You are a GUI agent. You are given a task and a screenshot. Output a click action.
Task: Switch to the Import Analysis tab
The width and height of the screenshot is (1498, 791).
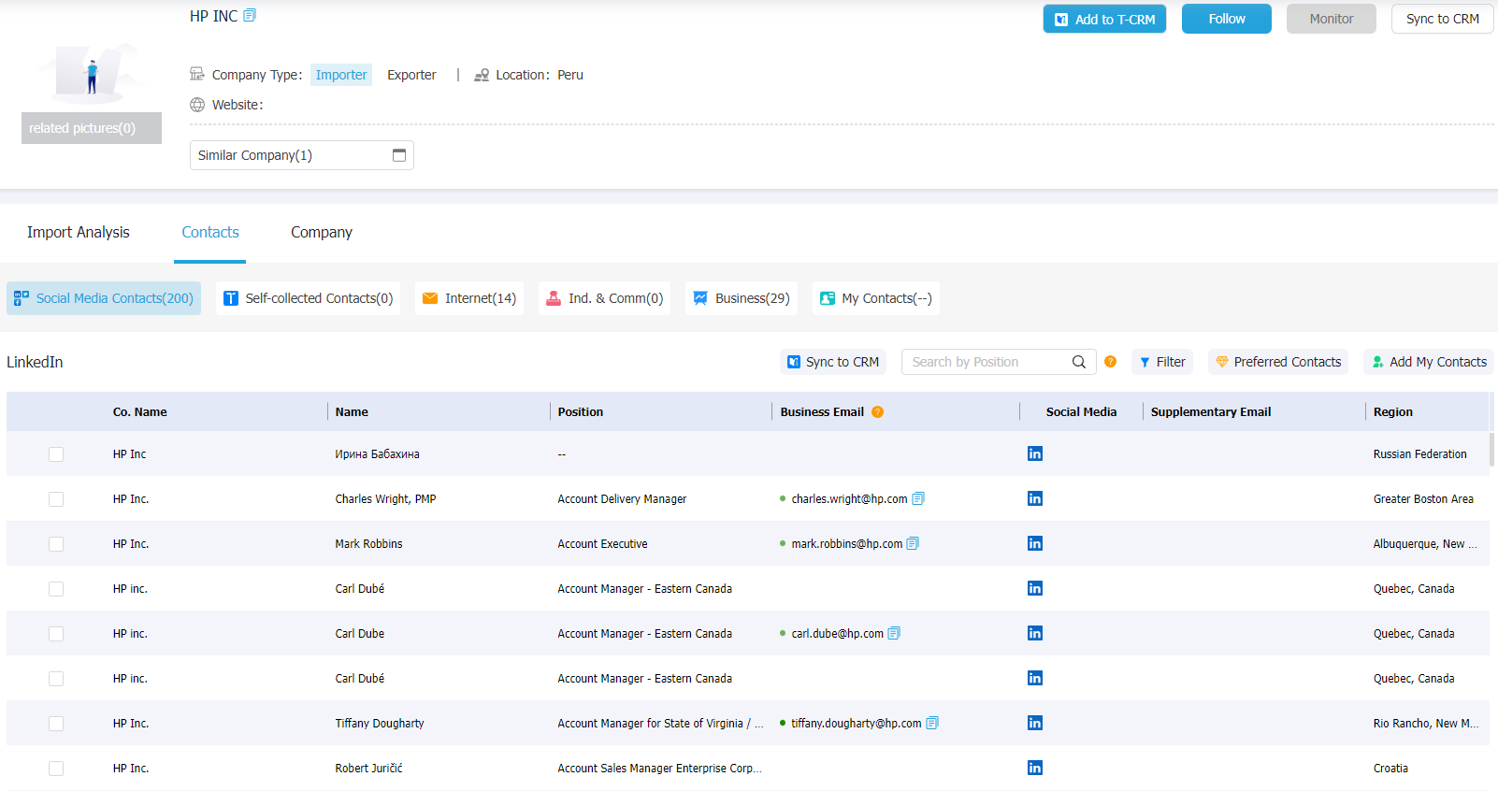click(79, 232)
